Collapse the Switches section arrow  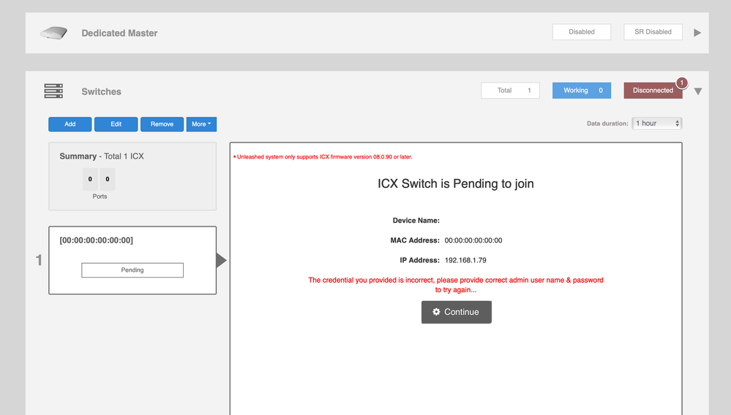(697, 91)
